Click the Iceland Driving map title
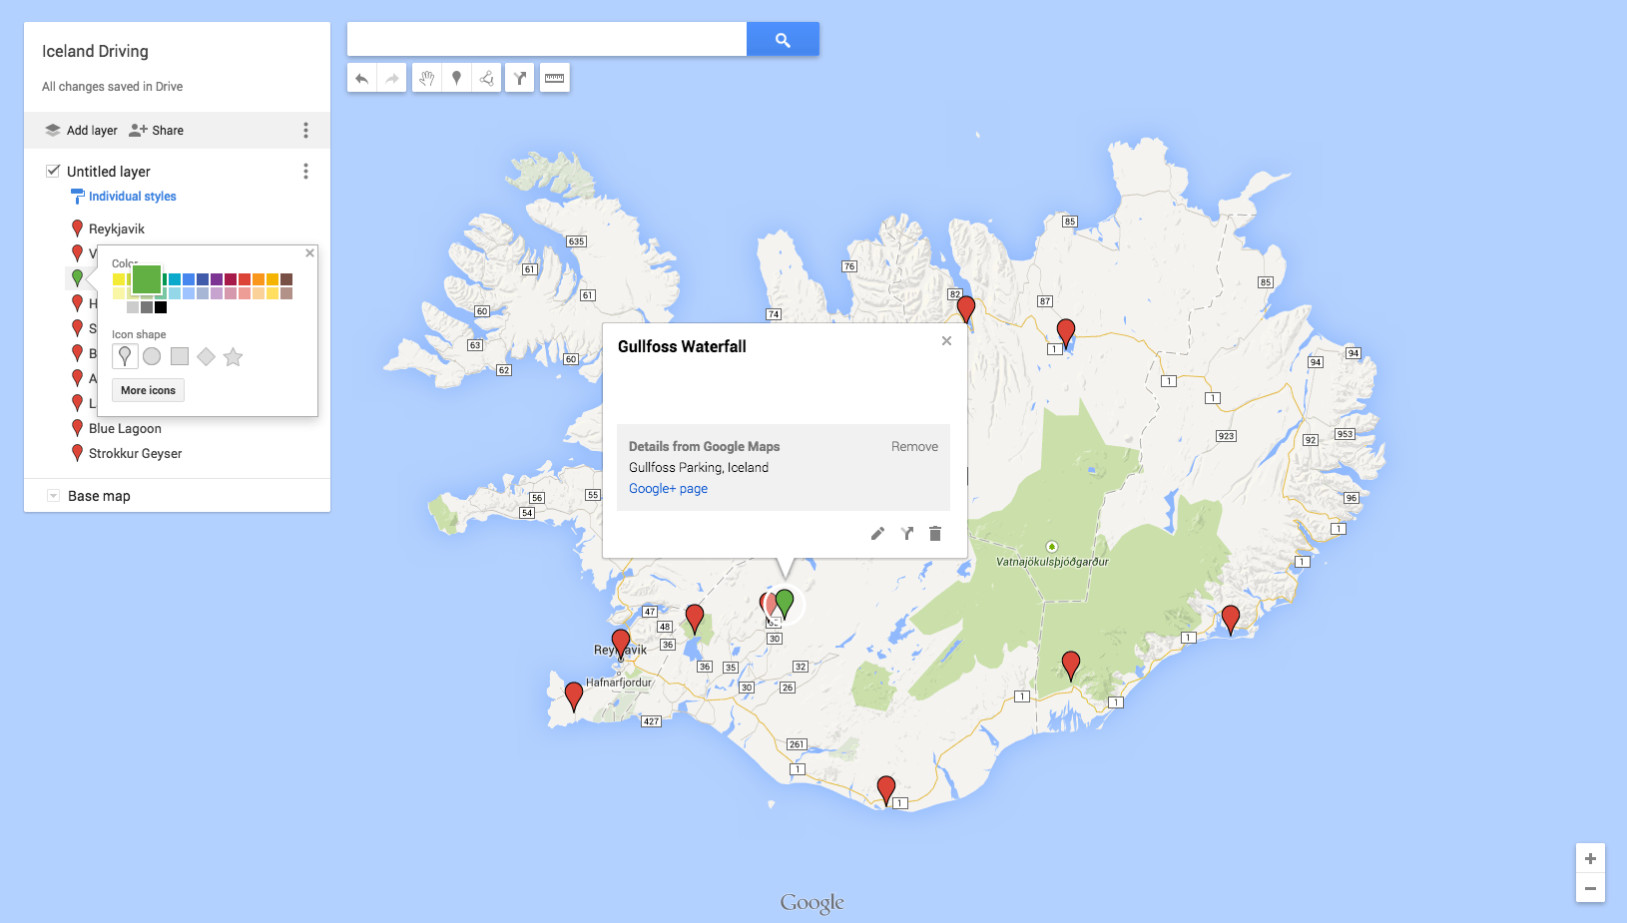Viewport: 1627px width, 923px height. [x=95, y=51]
